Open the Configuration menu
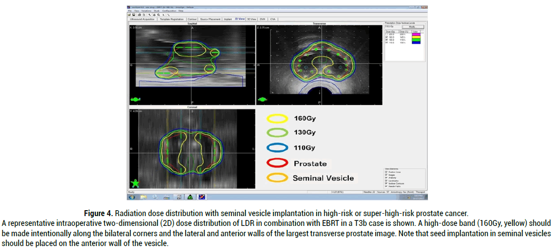This screenshot has width=557, height=249. pyautogui.click(x=168, y=10)
